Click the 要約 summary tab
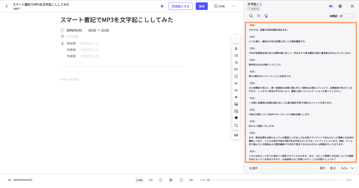 coord(323,168)
